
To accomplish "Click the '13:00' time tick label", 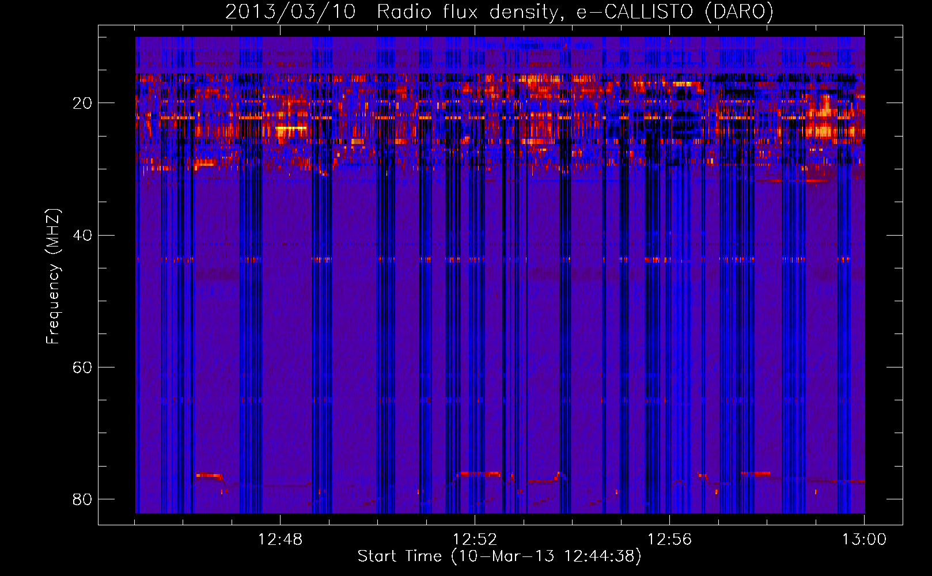I will [x=864, y=540].
